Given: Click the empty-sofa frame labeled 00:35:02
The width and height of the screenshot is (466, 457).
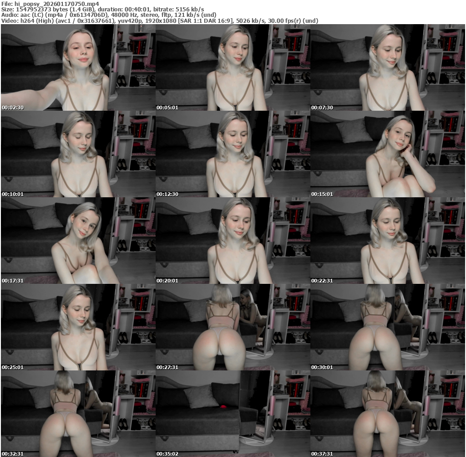Looking at the screenshot, I should click(x=233, y=414).
